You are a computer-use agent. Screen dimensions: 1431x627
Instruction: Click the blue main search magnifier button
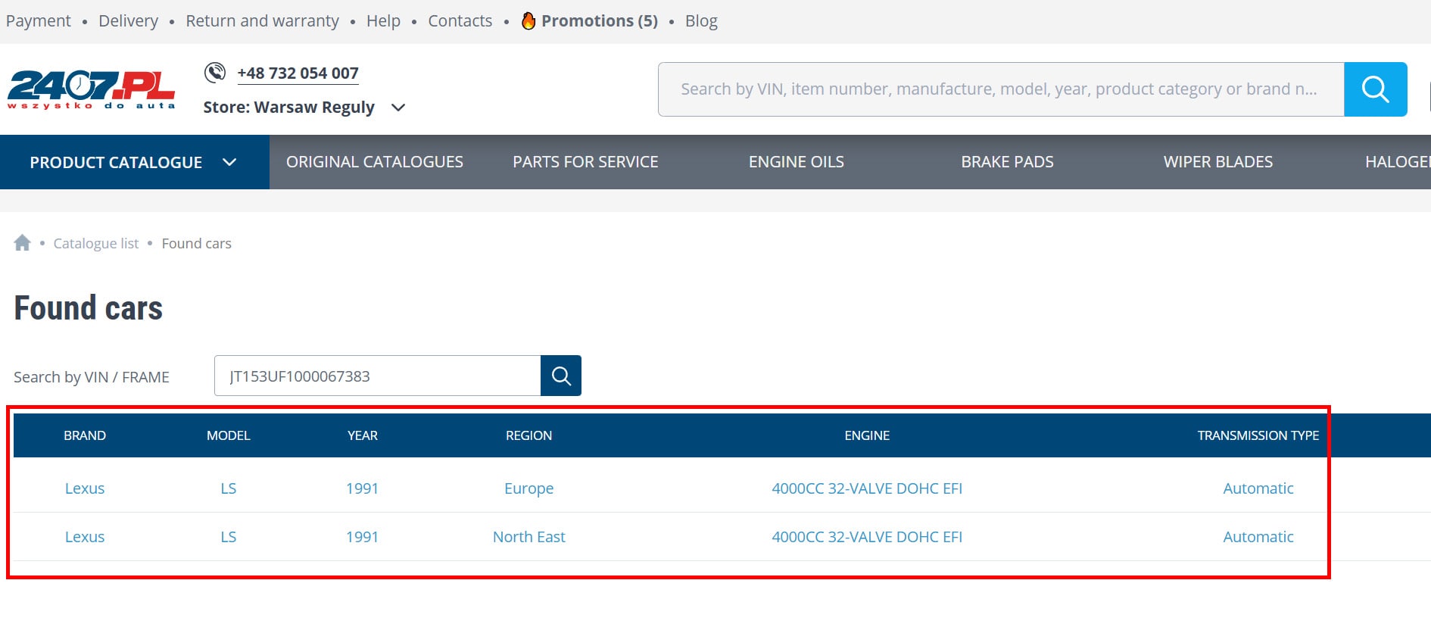[x=1375, y=89]
